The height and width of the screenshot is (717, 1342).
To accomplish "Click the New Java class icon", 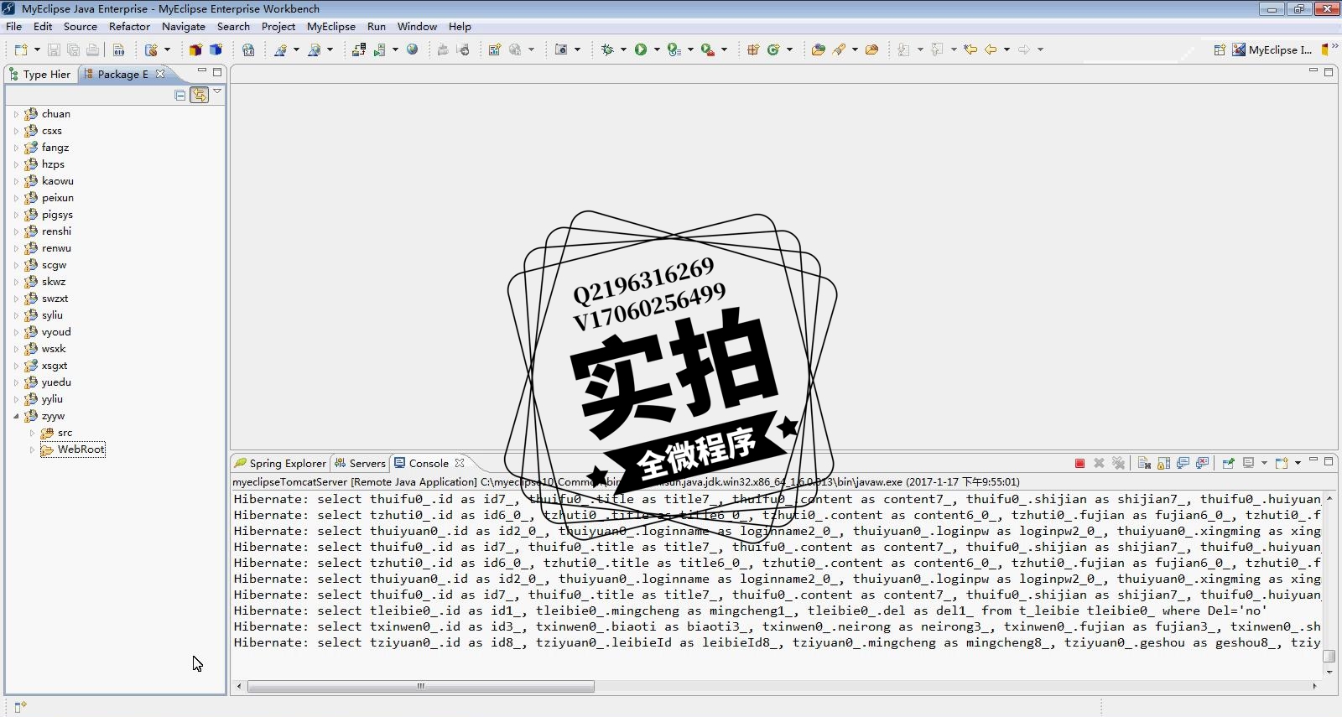I will point(773,49).
